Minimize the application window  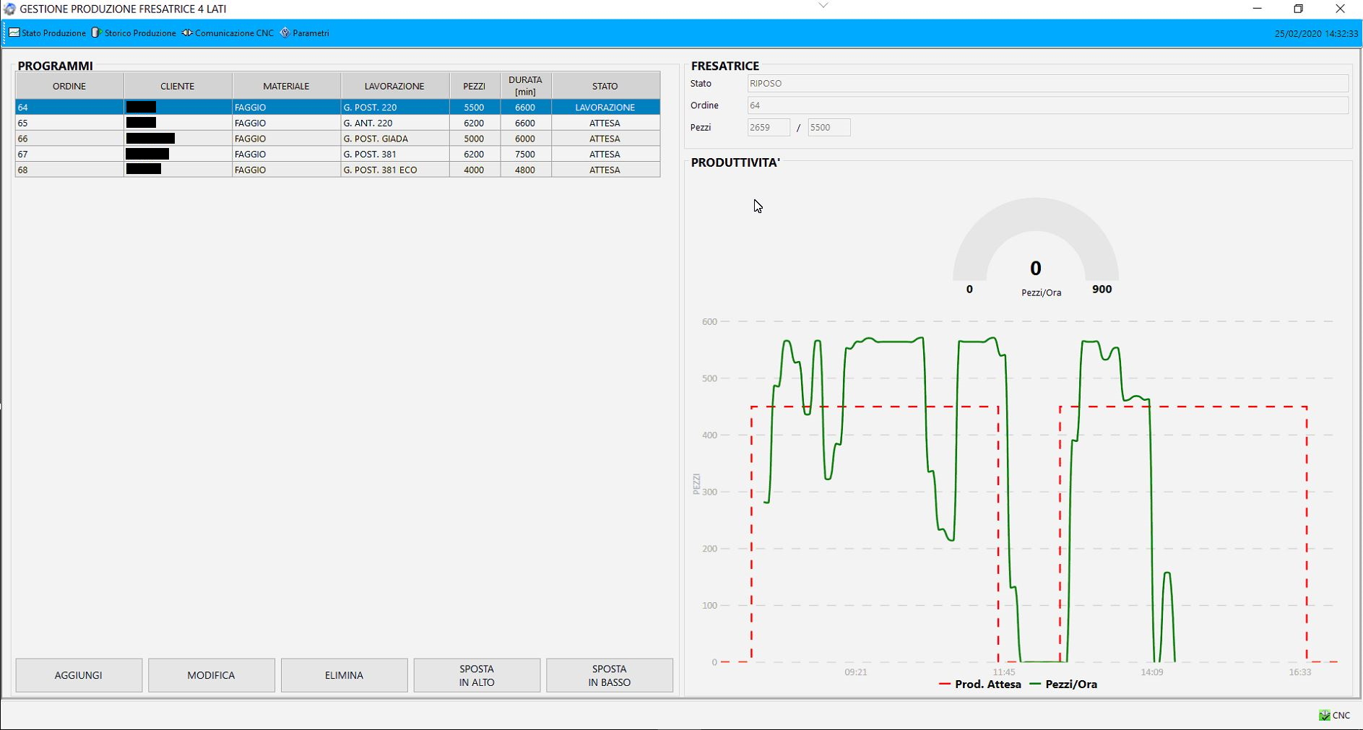pyautogui.click(x=1257, y=9)
